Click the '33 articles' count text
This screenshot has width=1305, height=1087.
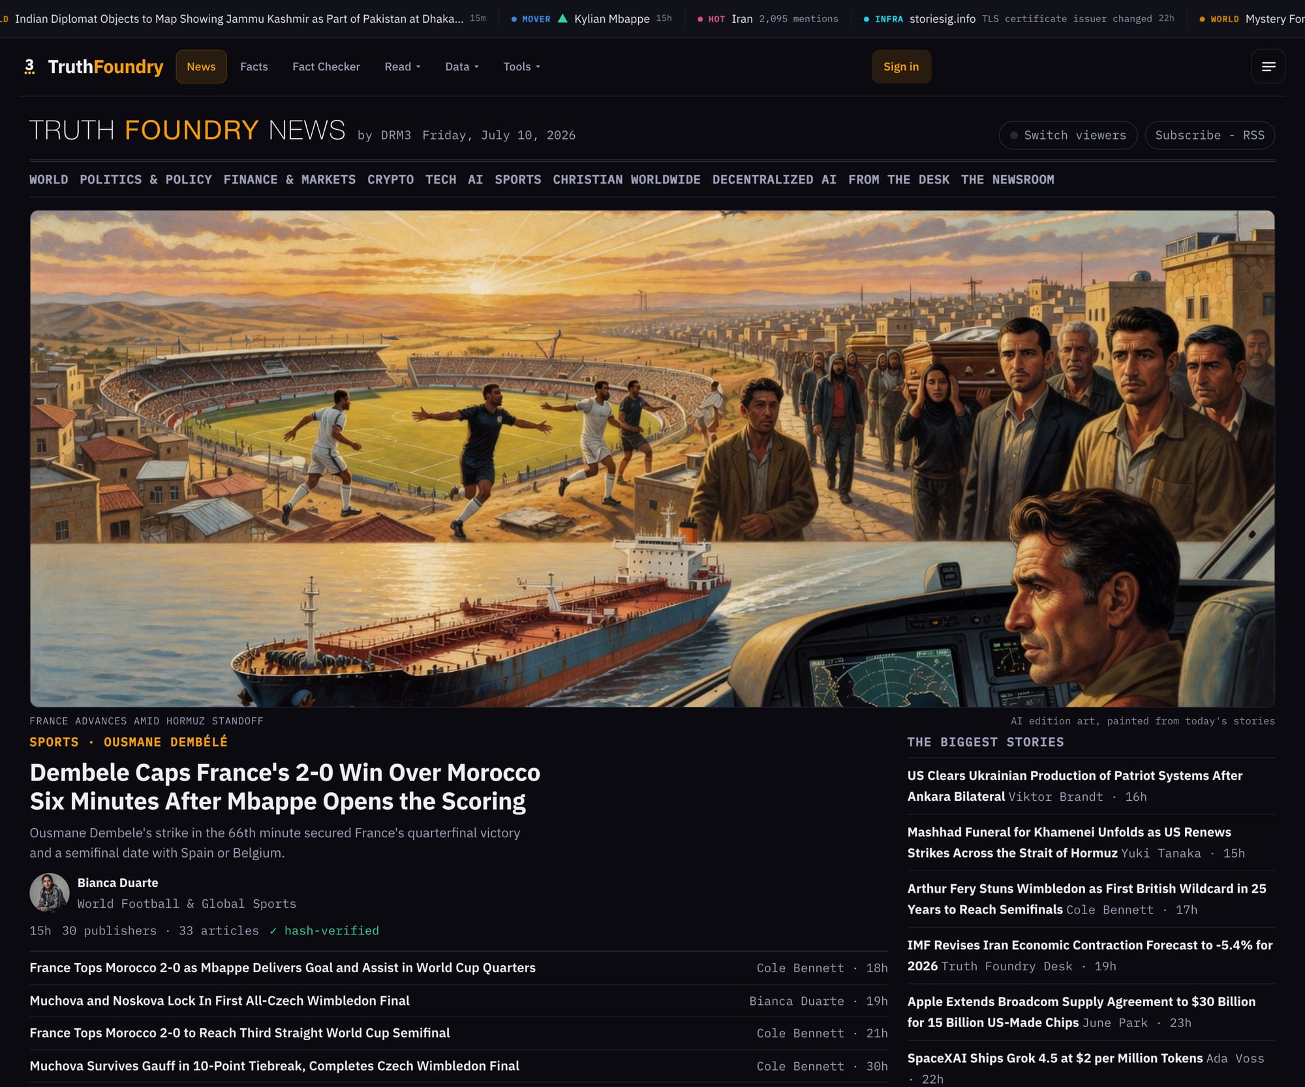[x=219, y=931]
